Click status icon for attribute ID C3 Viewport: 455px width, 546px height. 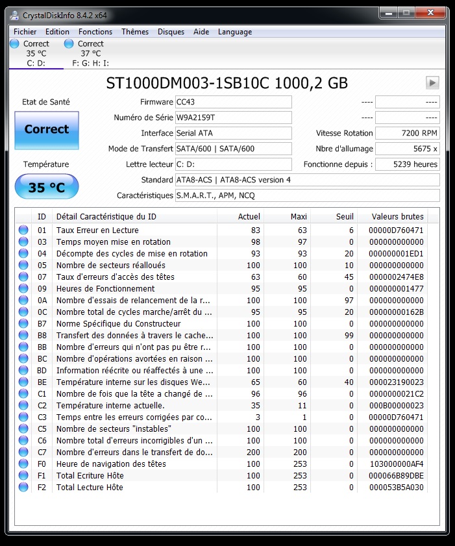coord(23,417)
